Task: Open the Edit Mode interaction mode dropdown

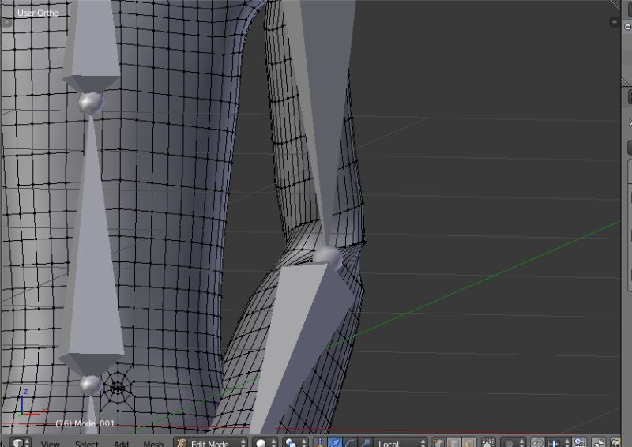Action: [210, 442]
